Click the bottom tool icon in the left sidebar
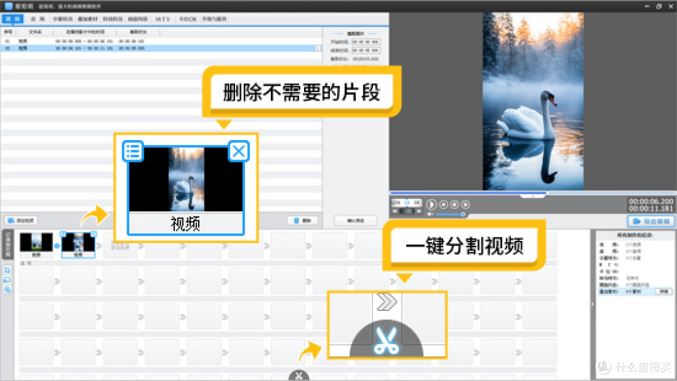Image resolution: width=677 pixels, height=381 pixels. click(8, 289)
